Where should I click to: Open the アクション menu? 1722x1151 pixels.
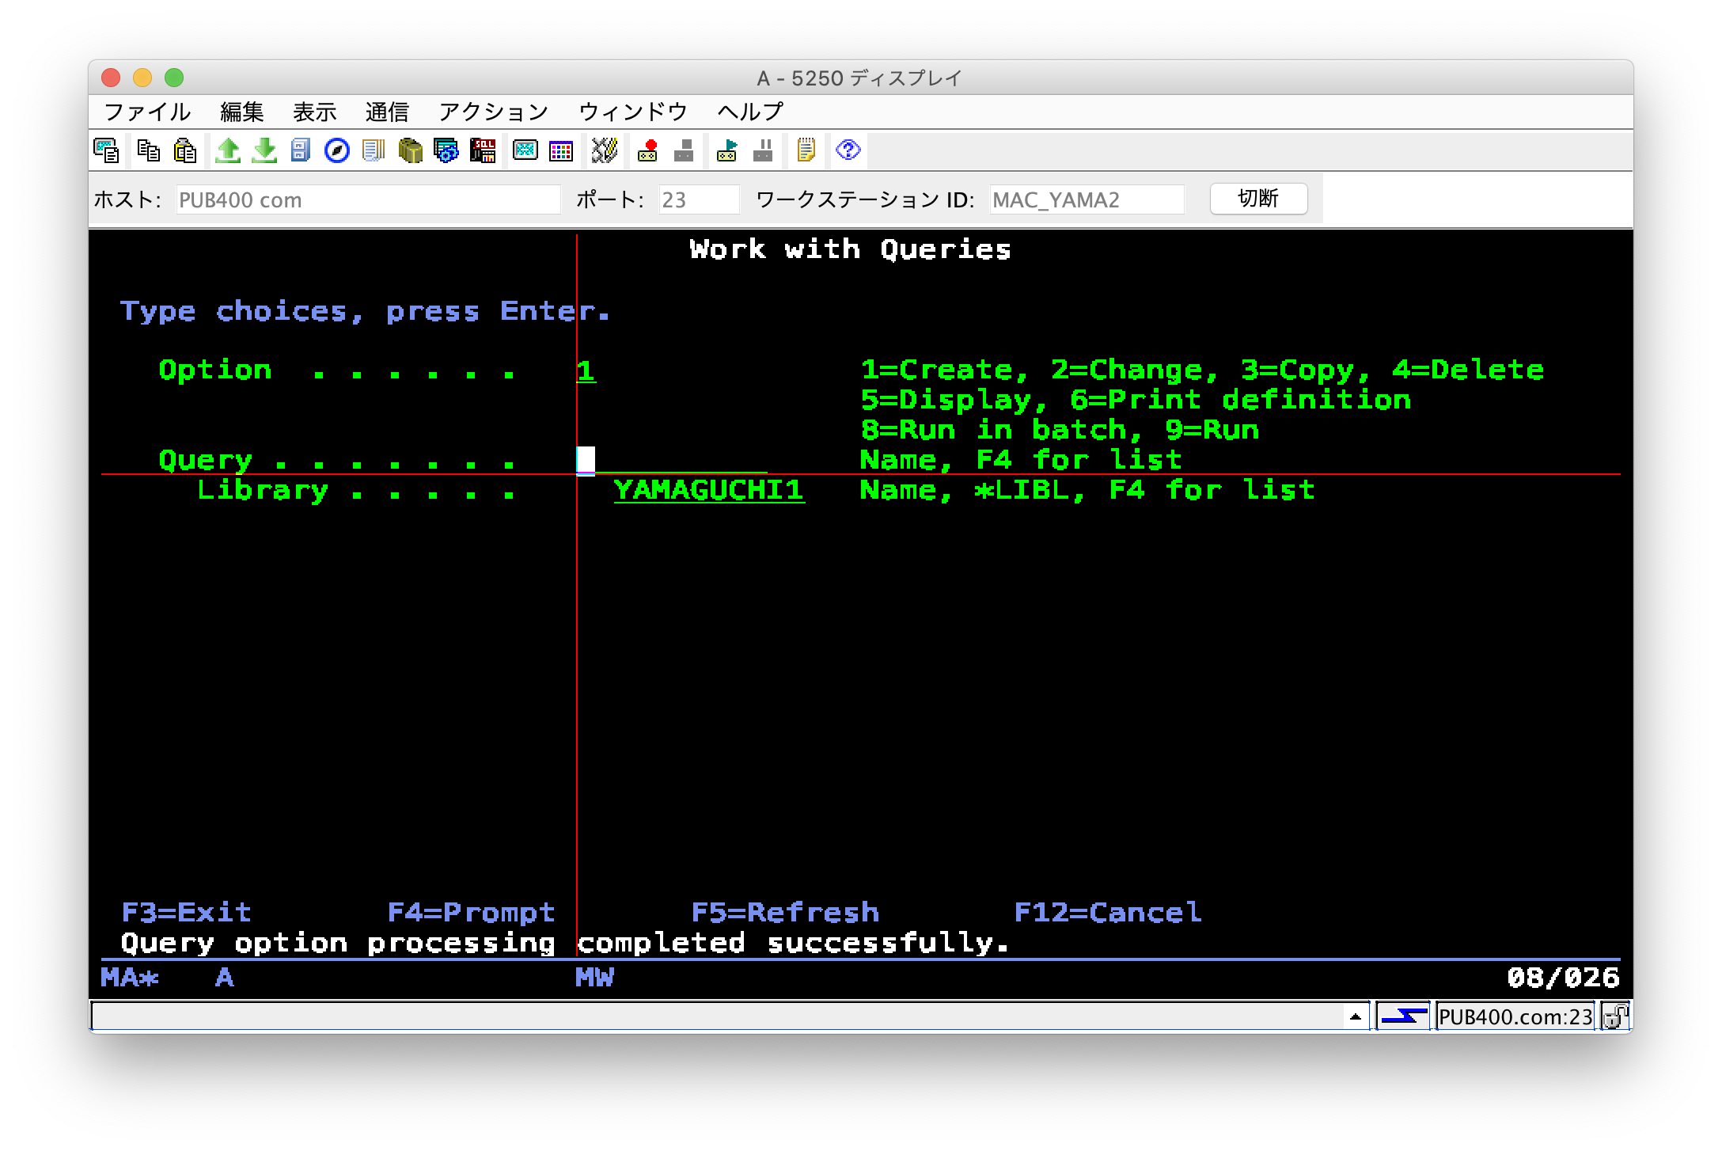493,112
